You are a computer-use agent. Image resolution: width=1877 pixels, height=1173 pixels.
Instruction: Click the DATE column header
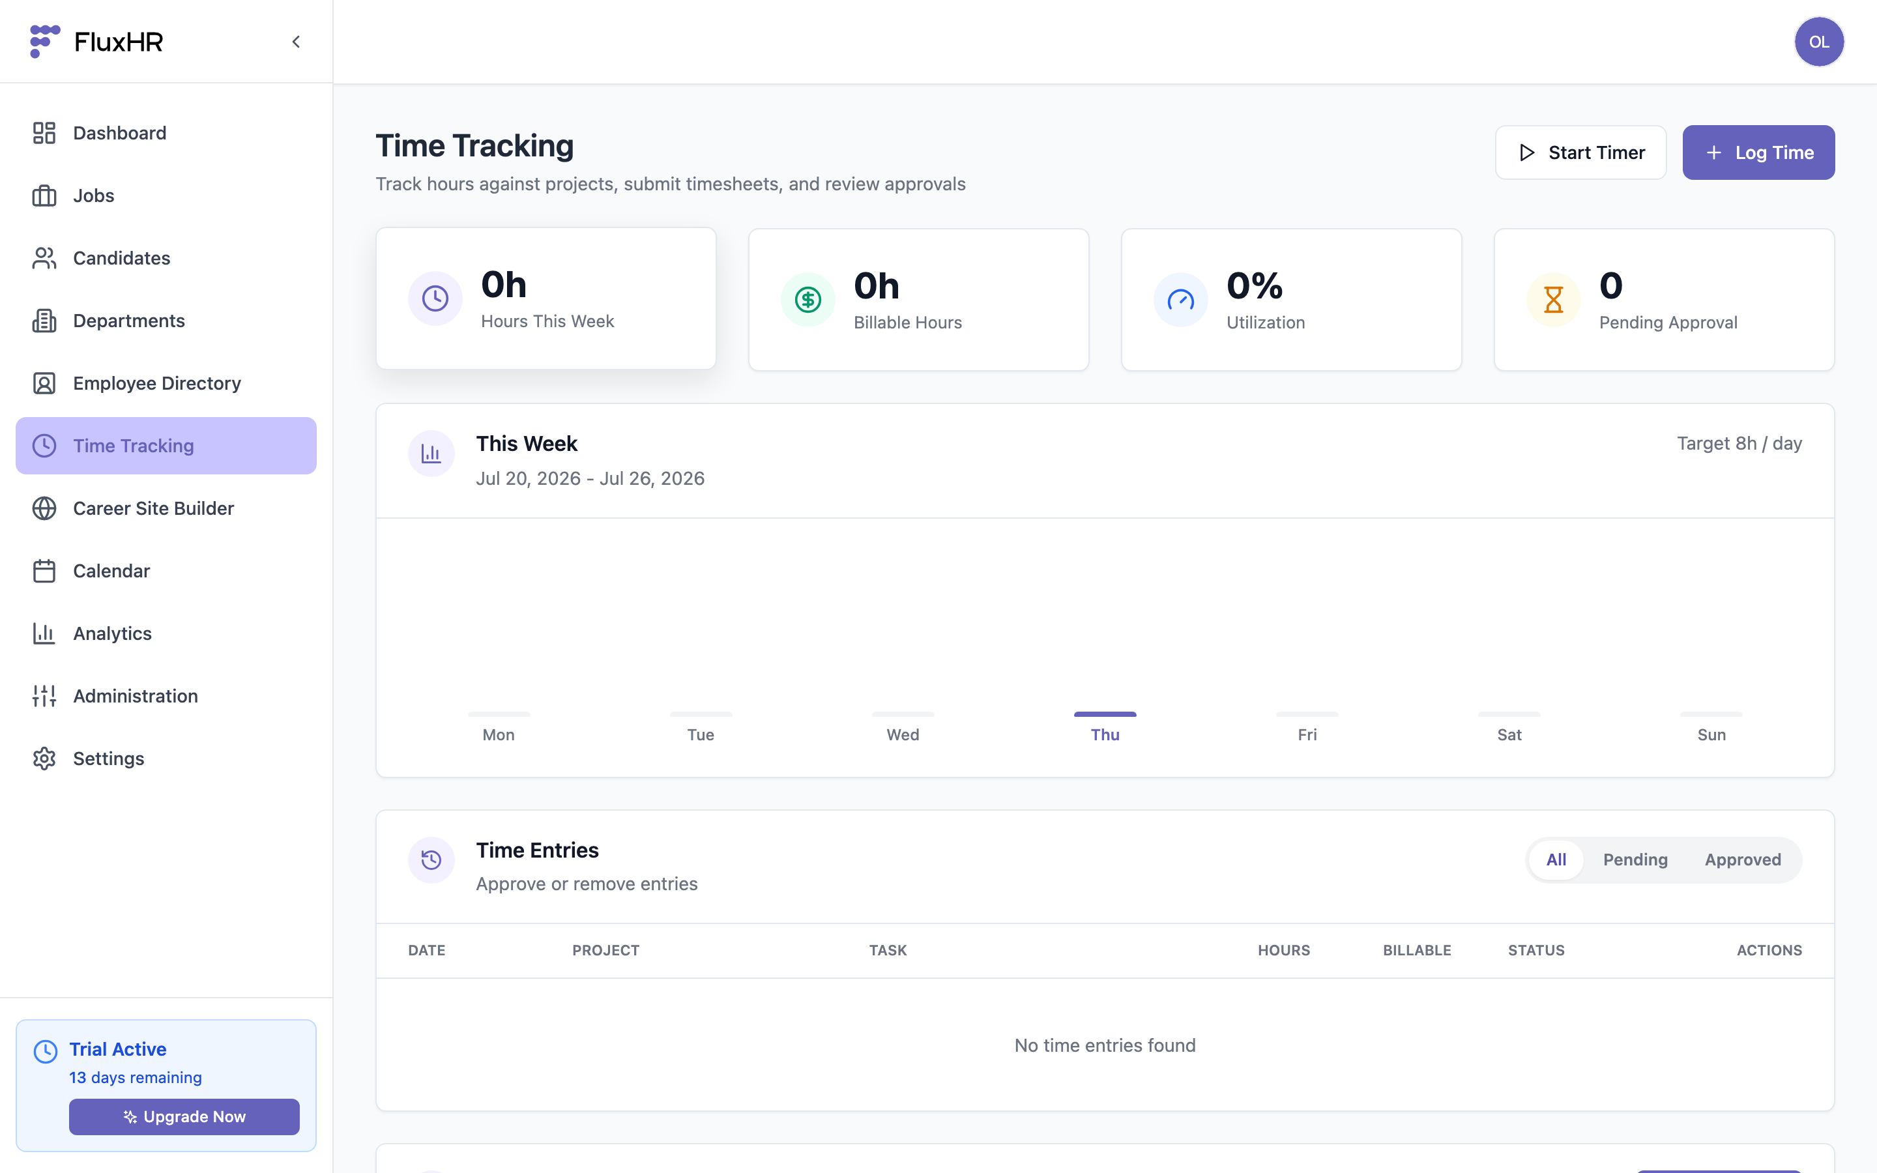[x=427, y=950]
